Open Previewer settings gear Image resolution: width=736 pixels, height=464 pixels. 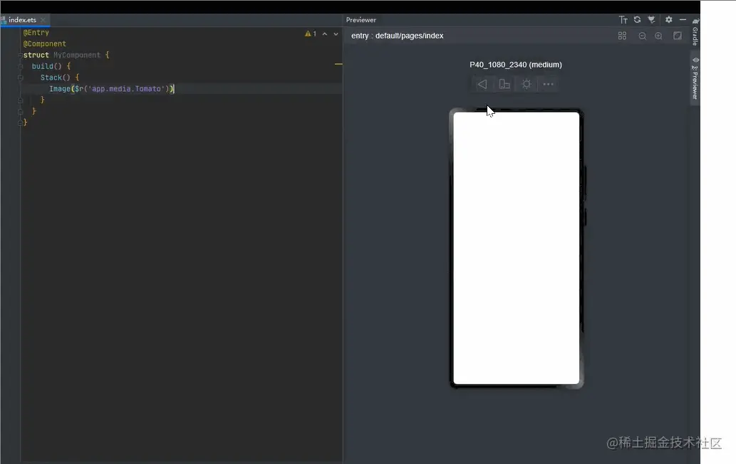[x=669, y=20]
